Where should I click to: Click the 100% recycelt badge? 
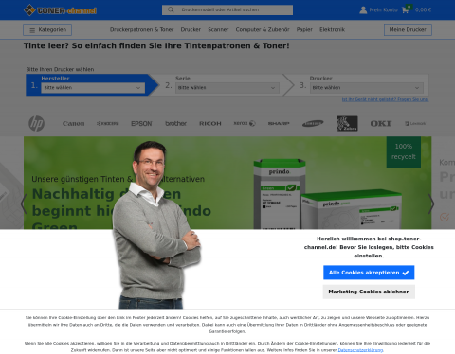point(404,151)
